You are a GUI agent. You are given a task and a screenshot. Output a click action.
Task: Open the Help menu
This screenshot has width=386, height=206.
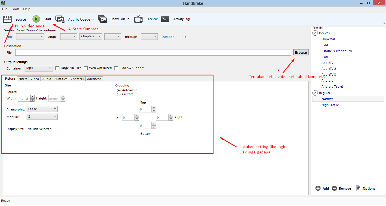coord(27,9)
